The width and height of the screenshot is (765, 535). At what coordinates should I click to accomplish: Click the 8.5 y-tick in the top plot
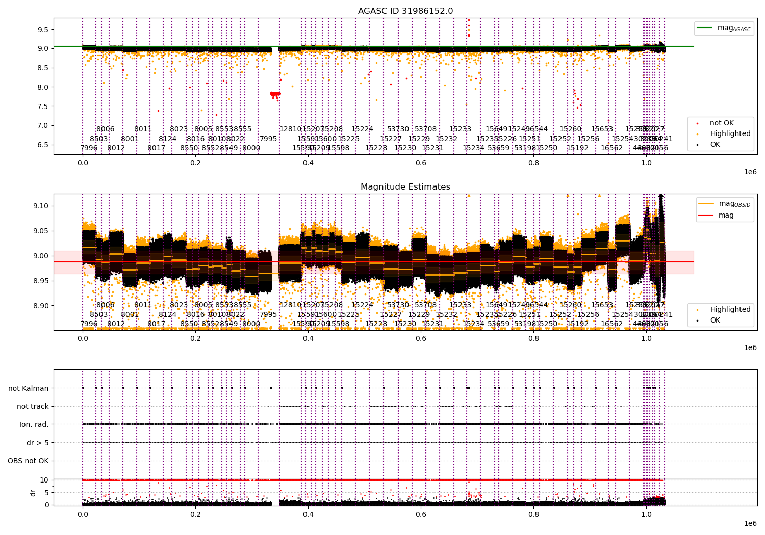tap(43, 68)
